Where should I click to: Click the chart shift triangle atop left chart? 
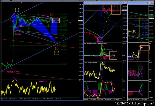click(21, 2)
